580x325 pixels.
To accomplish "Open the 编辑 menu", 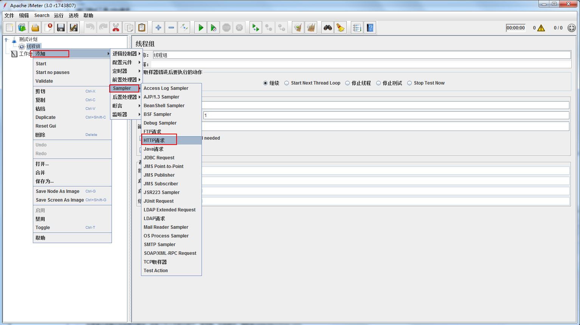I will coord(24,15).
